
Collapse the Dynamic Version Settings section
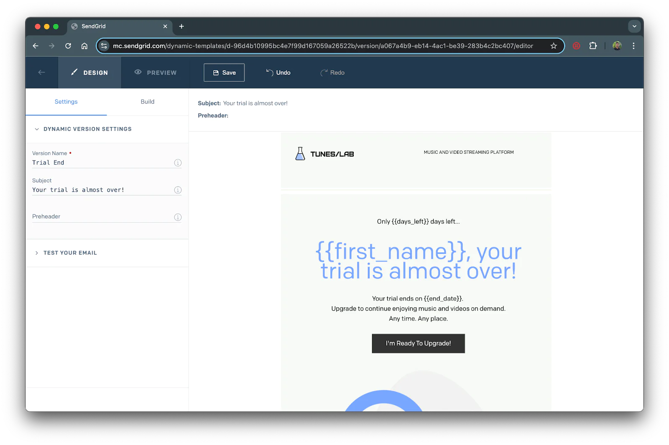pos(37,129)
